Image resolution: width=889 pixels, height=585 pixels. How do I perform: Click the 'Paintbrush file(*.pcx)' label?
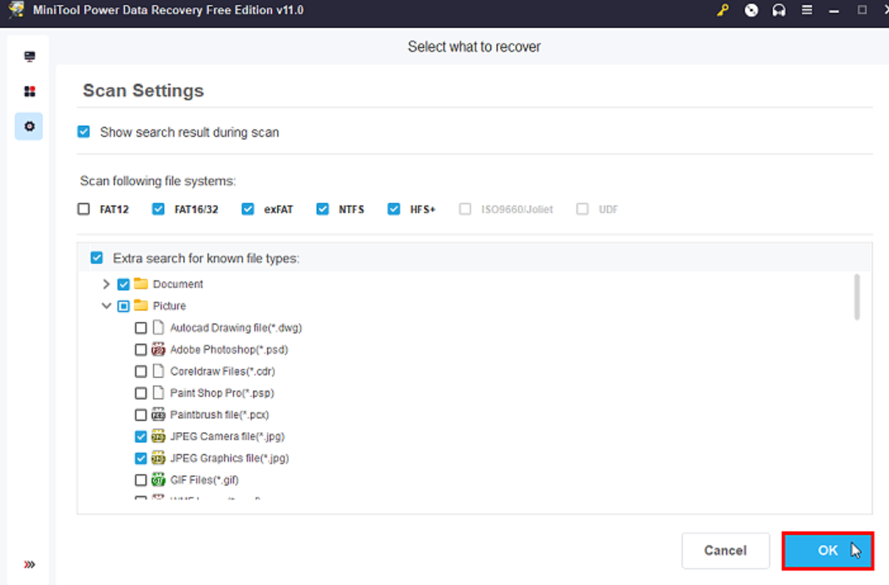pos(220,415)
